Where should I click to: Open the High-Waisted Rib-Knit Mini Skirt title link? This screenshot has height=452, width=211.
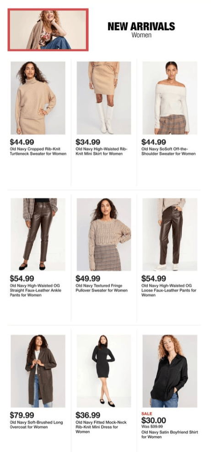[101, 151]
